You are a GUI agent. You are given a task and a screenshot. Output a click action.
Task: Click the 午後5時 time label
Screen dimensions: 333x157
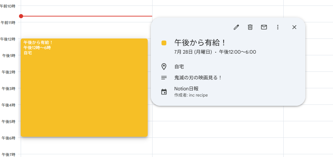point(9,122)
